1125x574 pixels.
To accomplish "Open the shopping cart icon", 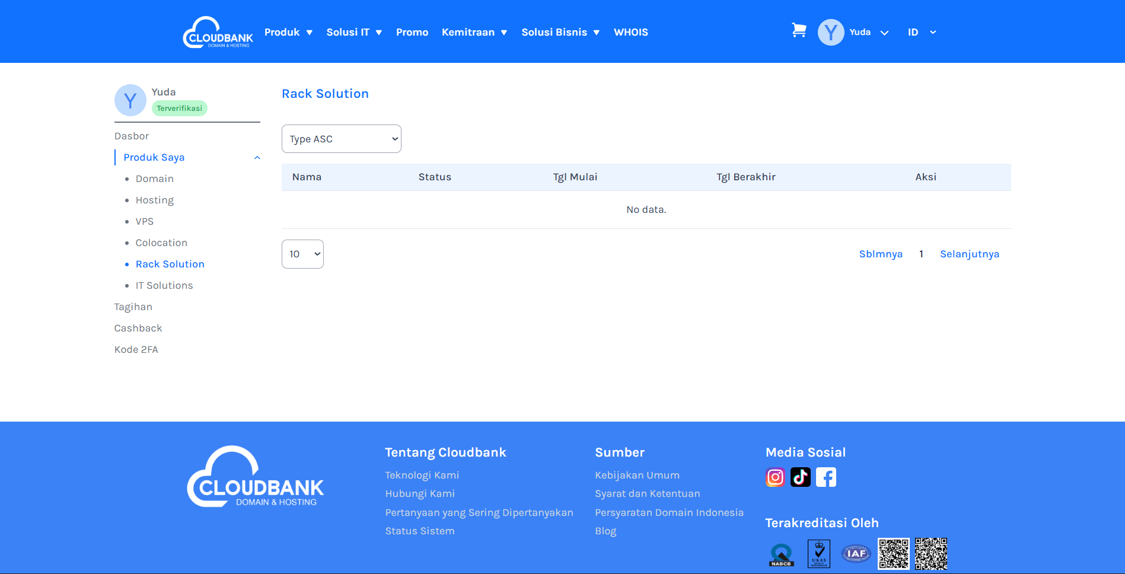I will pos(799,31).
